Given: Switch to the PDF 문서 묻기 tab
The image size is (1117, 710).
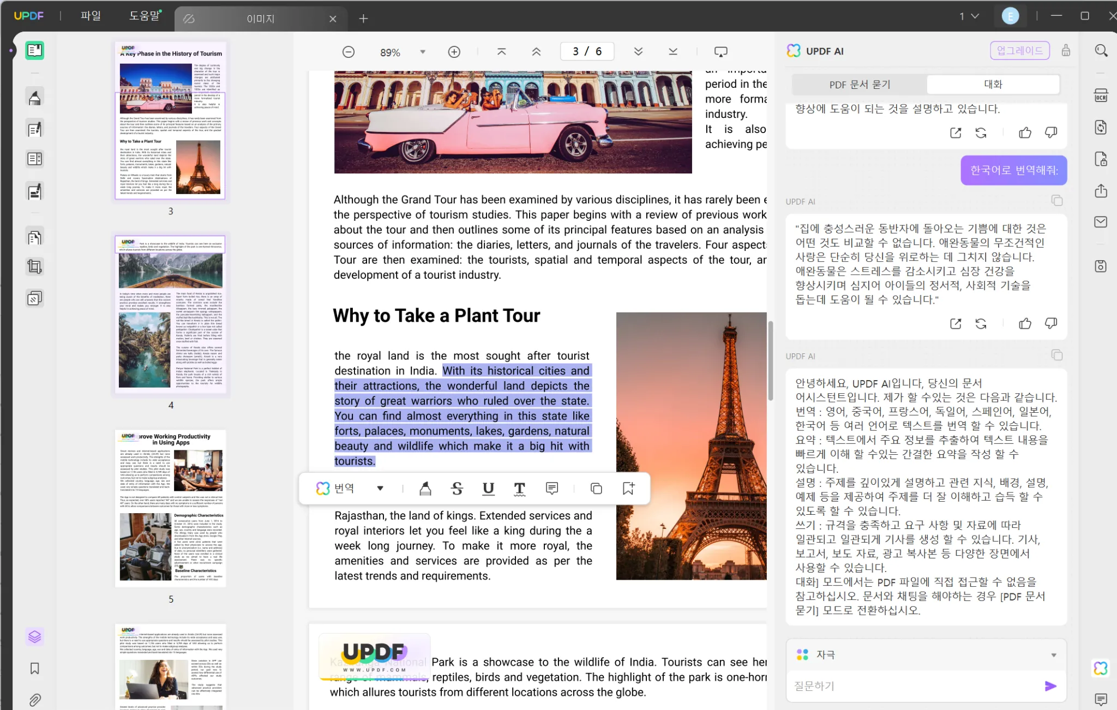Looking at the screenshot, I should tap(860, 85).
